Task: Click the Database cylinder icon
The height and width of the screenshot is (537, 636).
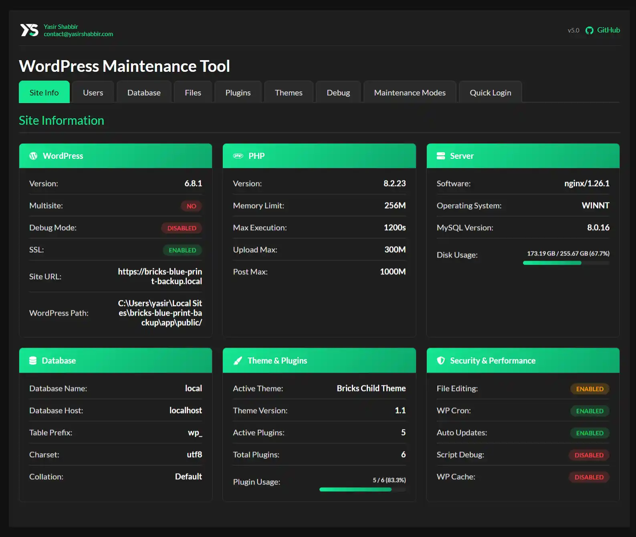Action: click(33, 361)
